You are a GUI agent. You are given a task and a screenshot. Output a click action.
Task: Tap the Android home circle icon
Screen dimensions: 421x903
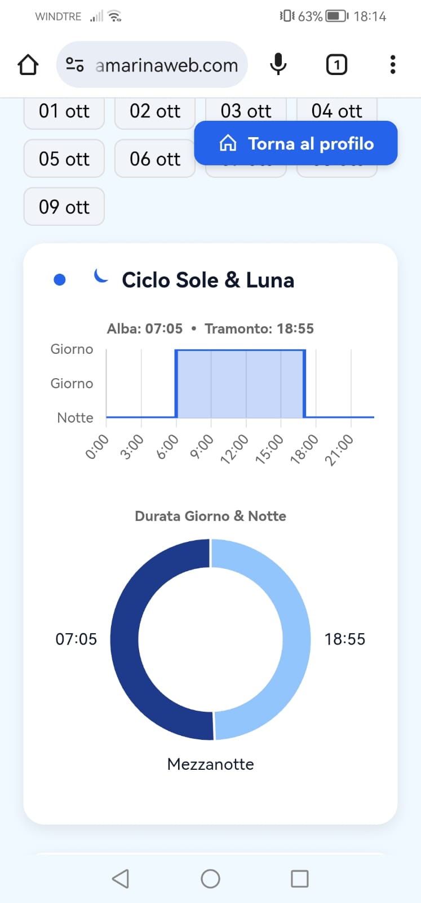[210, 879]
